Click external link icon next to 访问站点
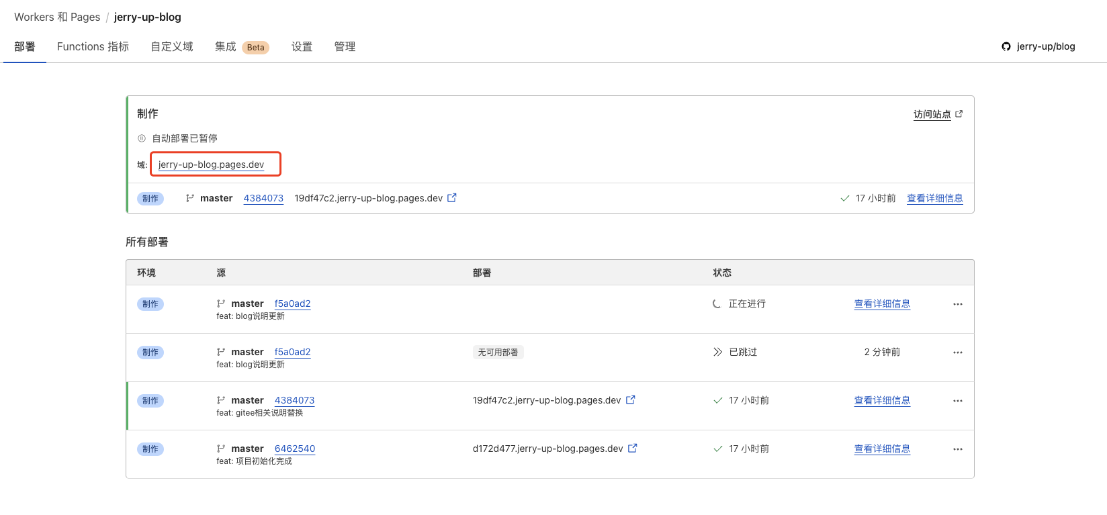Screen dimensions: 1107x515 tap(959, 114)
